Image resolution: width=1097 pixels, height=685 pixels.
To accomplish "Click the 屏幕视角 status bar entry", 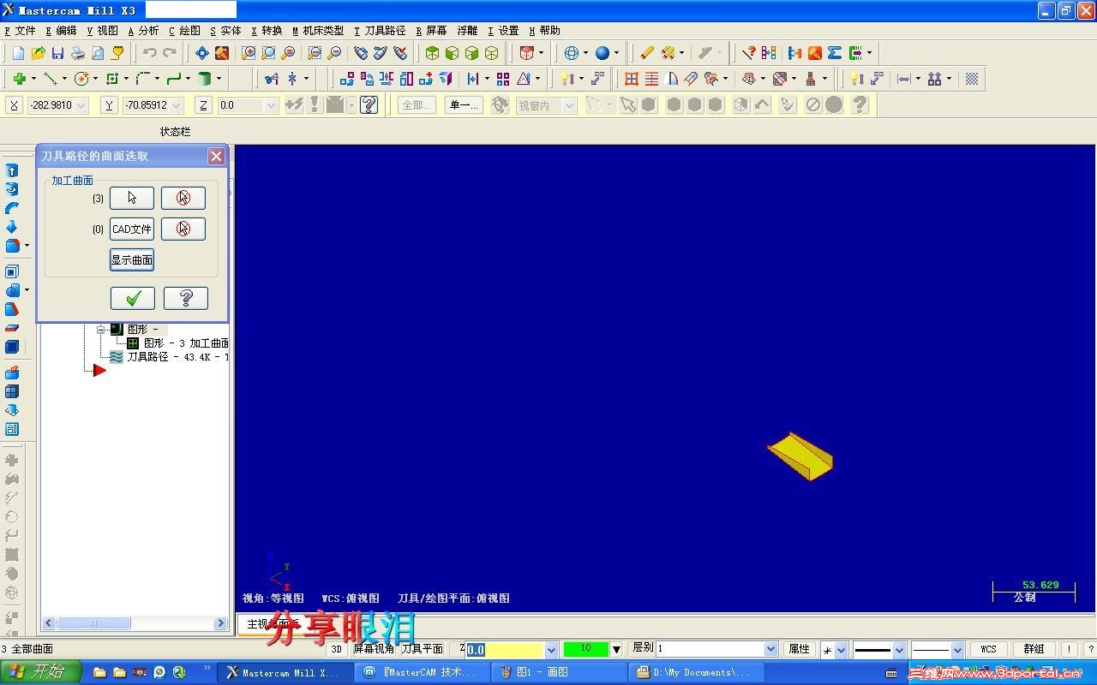I will click(374, 649).
